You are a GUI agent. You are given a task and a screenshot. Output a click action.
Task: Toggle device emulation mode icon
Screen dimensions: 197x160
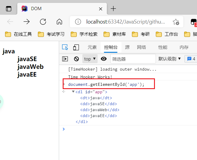pyautogui.click(x=76, y=47)
